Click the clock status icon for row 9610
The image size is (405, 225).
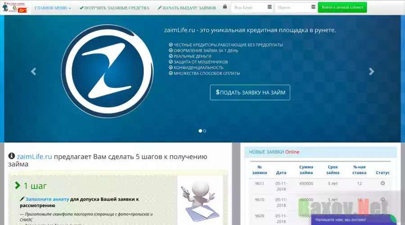pos(382,199)
